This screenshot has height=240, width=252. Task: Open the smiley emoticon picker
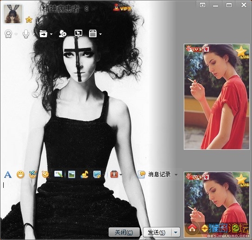(x=20, y=174)
